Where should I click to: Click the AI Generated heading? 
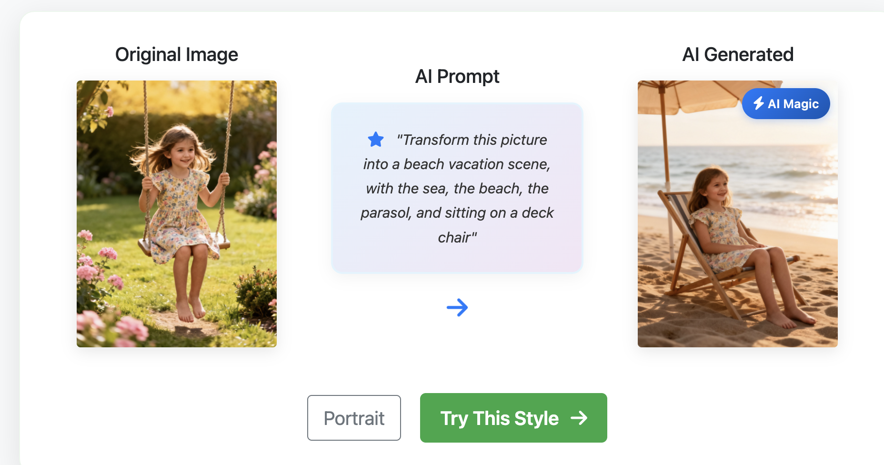point(738,54)
